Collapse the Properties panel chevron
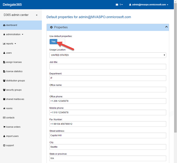This screenshot has width=177, height=163. [x=166, y=27]
